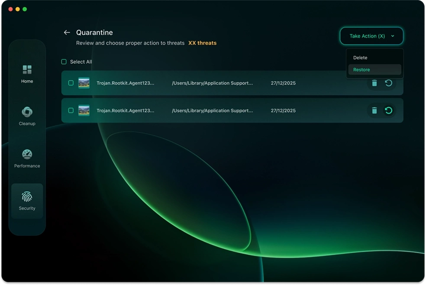Click the Quarantine page title
This screenshot has height=285, width=426.
(x=94, y=32)
